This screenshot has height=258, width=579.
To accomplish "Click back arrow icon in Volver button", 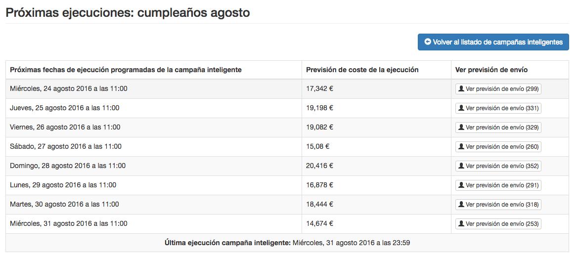I will pos(428,42).
